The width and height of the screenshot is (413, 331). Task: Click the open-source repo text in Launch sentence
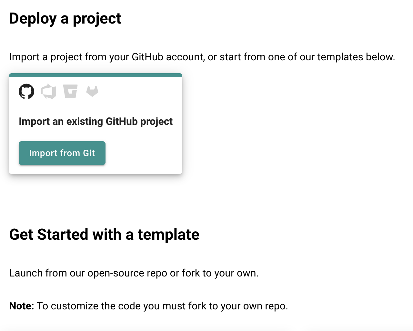[x=127, y=273]
